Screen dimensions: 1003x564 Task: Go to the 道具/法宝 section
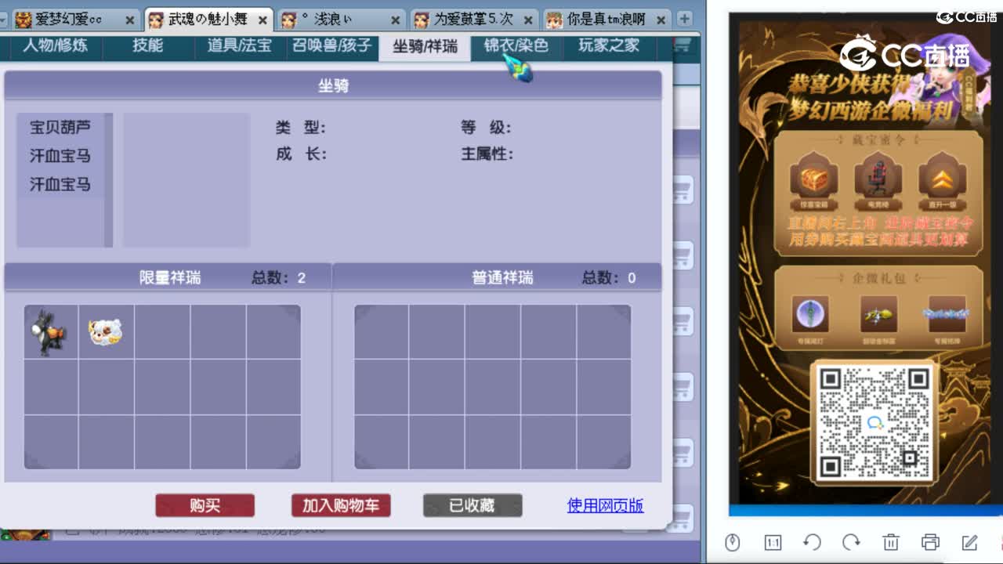(x=239, y=45)
